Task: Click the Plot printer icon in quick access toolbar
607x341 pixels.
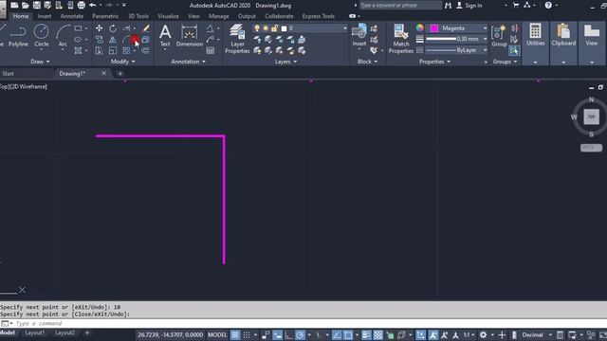Action: [82, 5]
